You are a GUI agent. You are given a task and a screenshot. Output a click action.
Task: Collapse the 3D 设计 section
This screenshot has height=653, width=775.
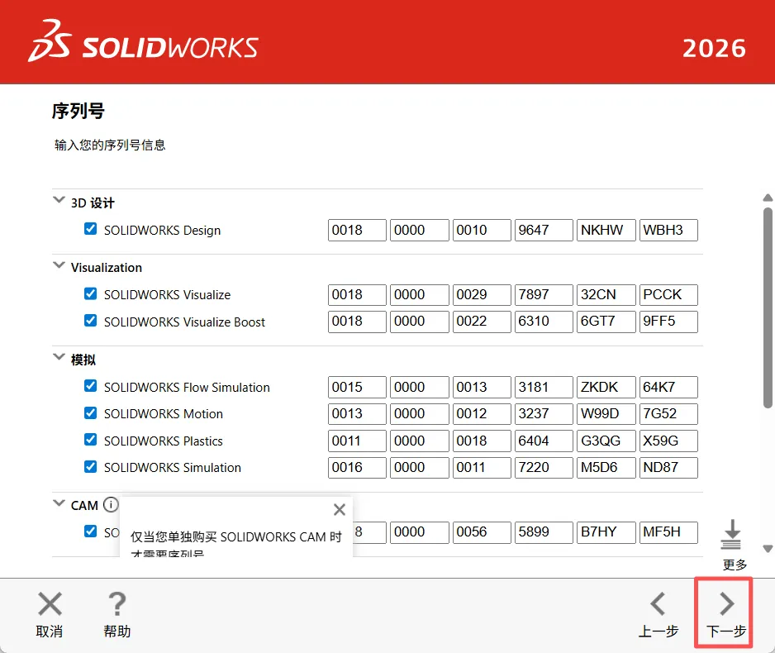point(59,200)
